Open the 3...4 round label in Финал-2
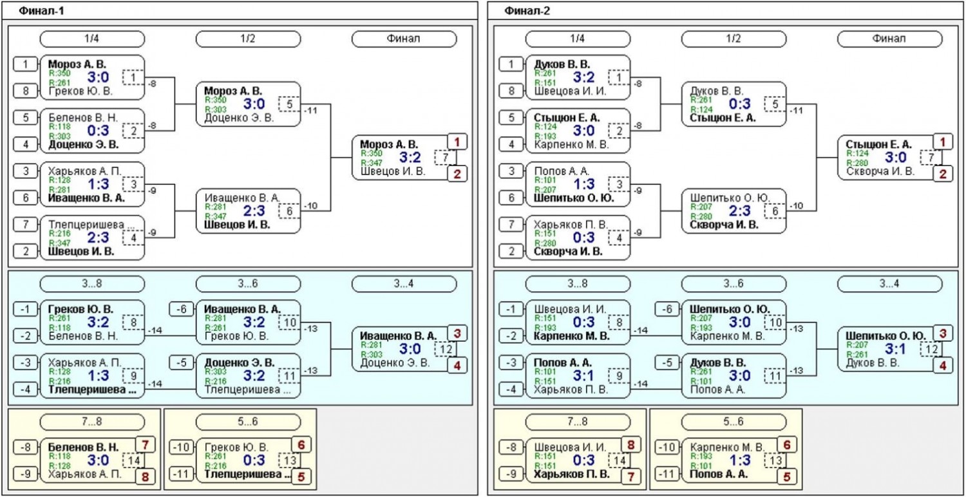966x497 pixels. [889, 284]
